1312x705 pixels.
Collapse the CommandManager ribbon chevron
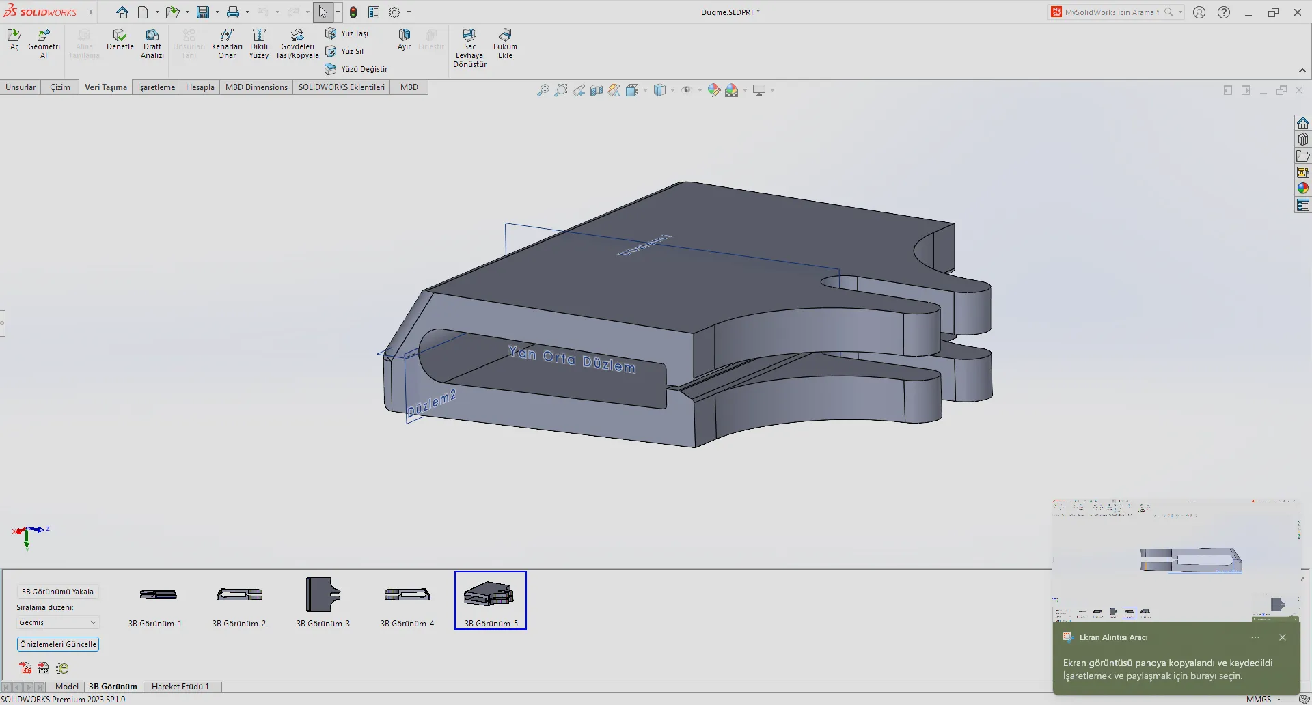tap(1302, 70)
